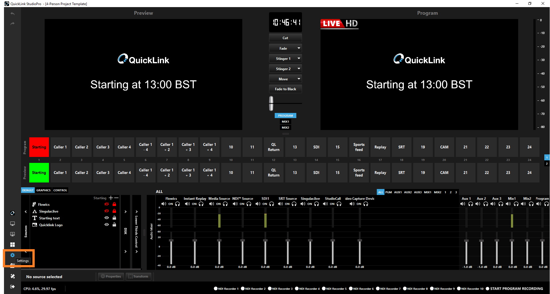
Task: Open the Settings gear icon
Action: pos(13,255)
